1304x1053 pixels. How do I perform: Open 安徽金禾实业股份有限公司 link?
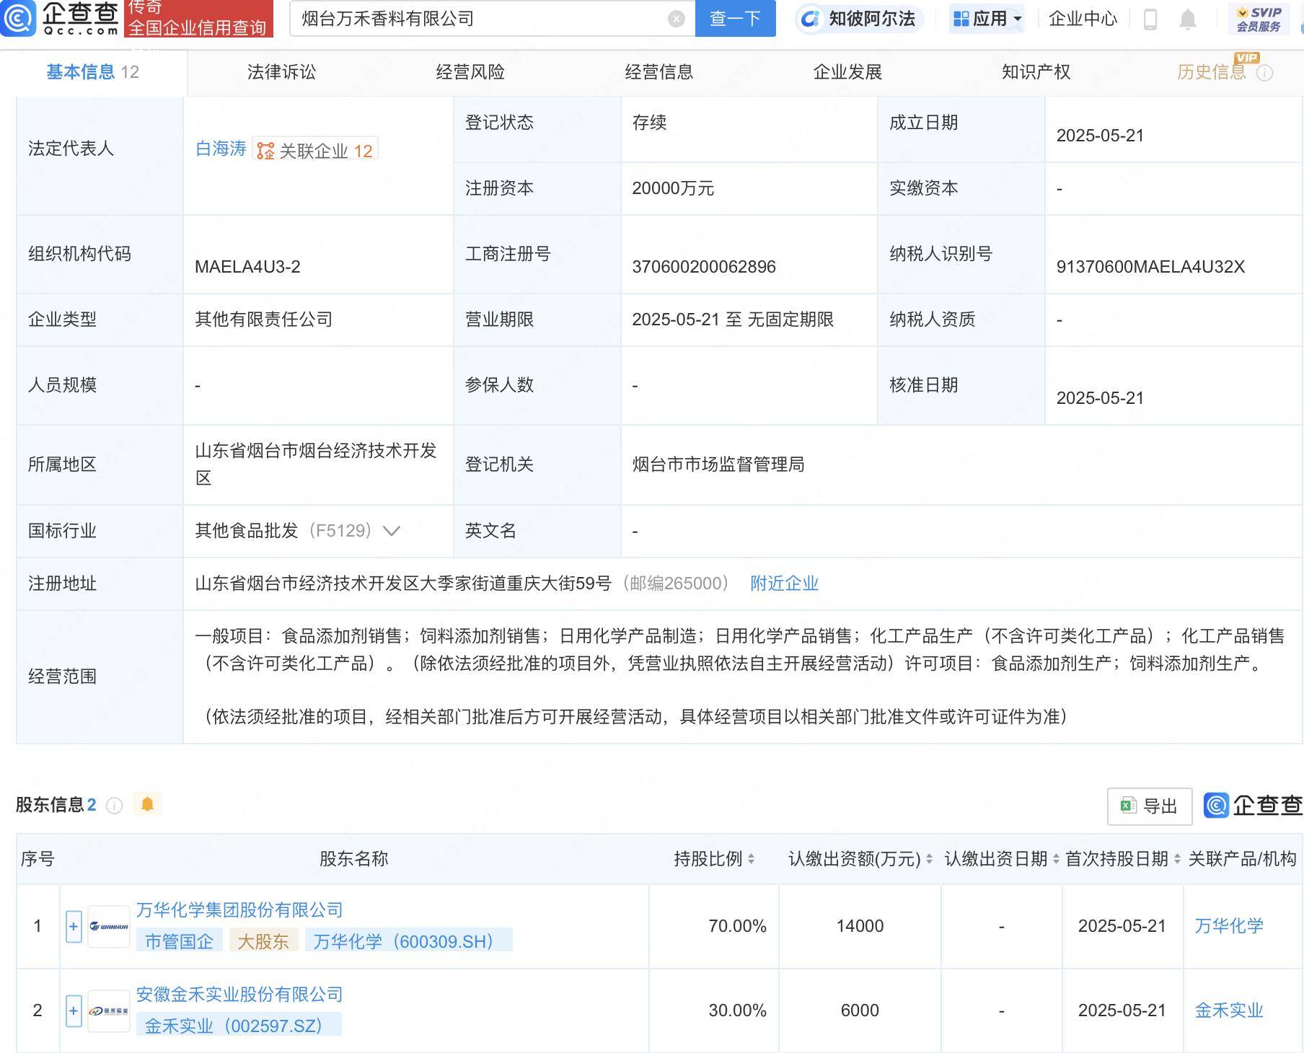pos(239,995)
